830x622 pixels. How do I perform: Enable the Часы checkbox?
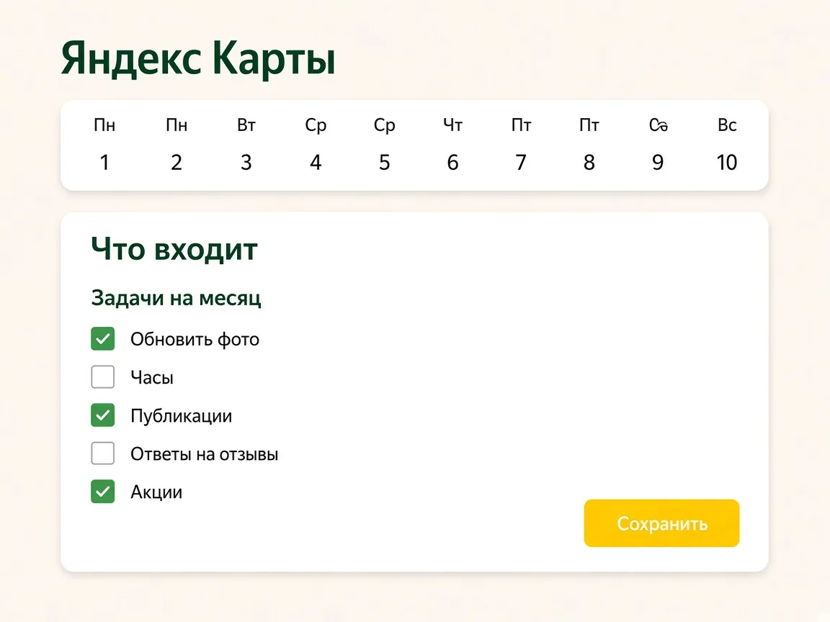click(x=103, y=377)
